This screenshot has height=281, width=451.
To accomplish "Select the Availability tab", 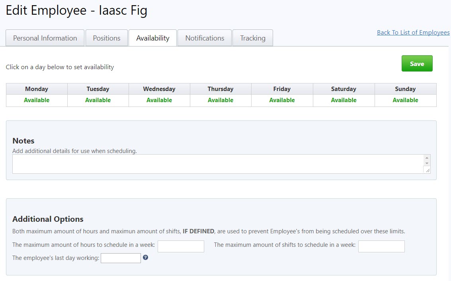I will pyautogui.click(x=153, y=38).
